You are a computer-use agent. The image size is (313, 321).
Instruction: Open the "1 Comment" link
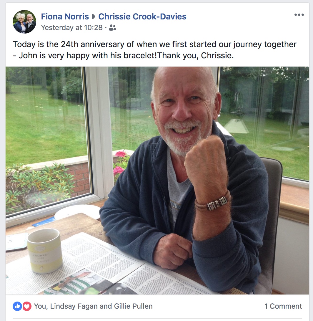point(283,306)
